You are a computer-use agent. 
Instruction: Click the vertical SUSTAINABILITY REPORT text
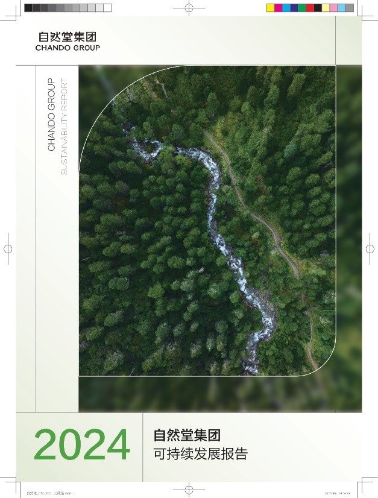[x=64, y=127]
